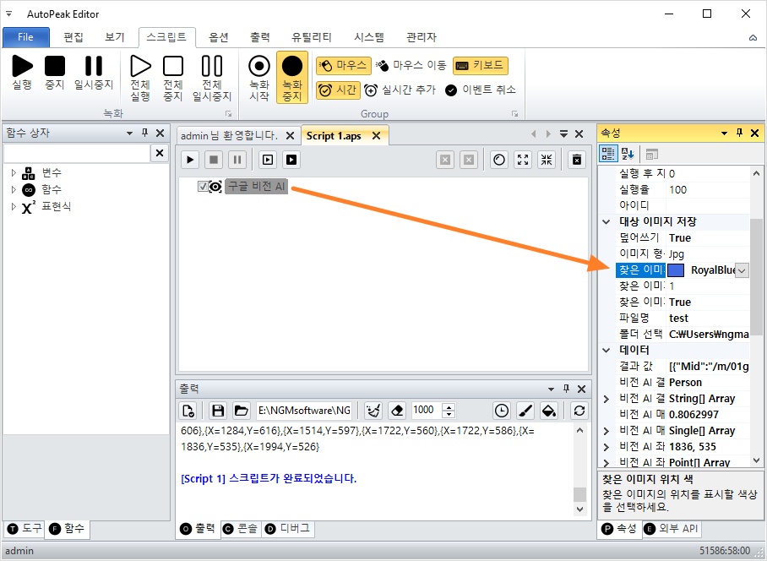Click the expand-all arrows icon
The width and height of the screenshot is (767, 561).
click(x=523, y=160)
